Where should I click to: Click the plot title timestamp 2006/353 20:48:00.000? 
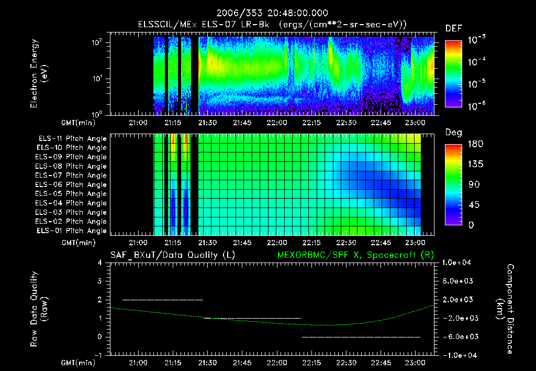(x=272, y=13)
